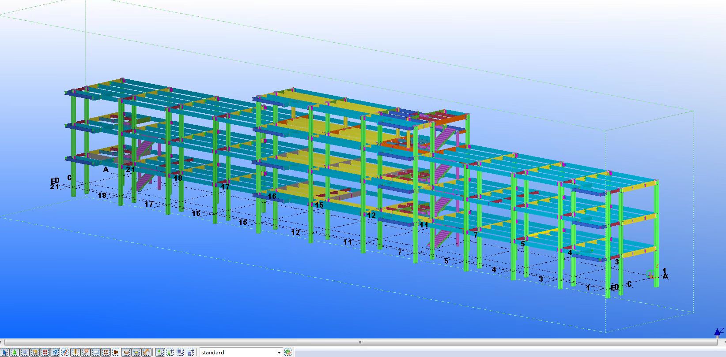This screenshot has height=357, width=726.
Task: Open the selection filter dialog icon
Action: click(x=288, y=352)
